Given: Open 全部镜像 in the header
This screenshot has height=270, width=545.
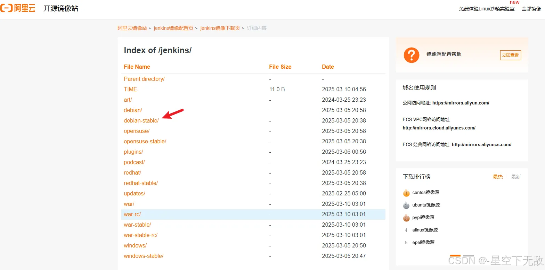Looking at the screenshot, I should pyautogui.click(x=531, y=9).
